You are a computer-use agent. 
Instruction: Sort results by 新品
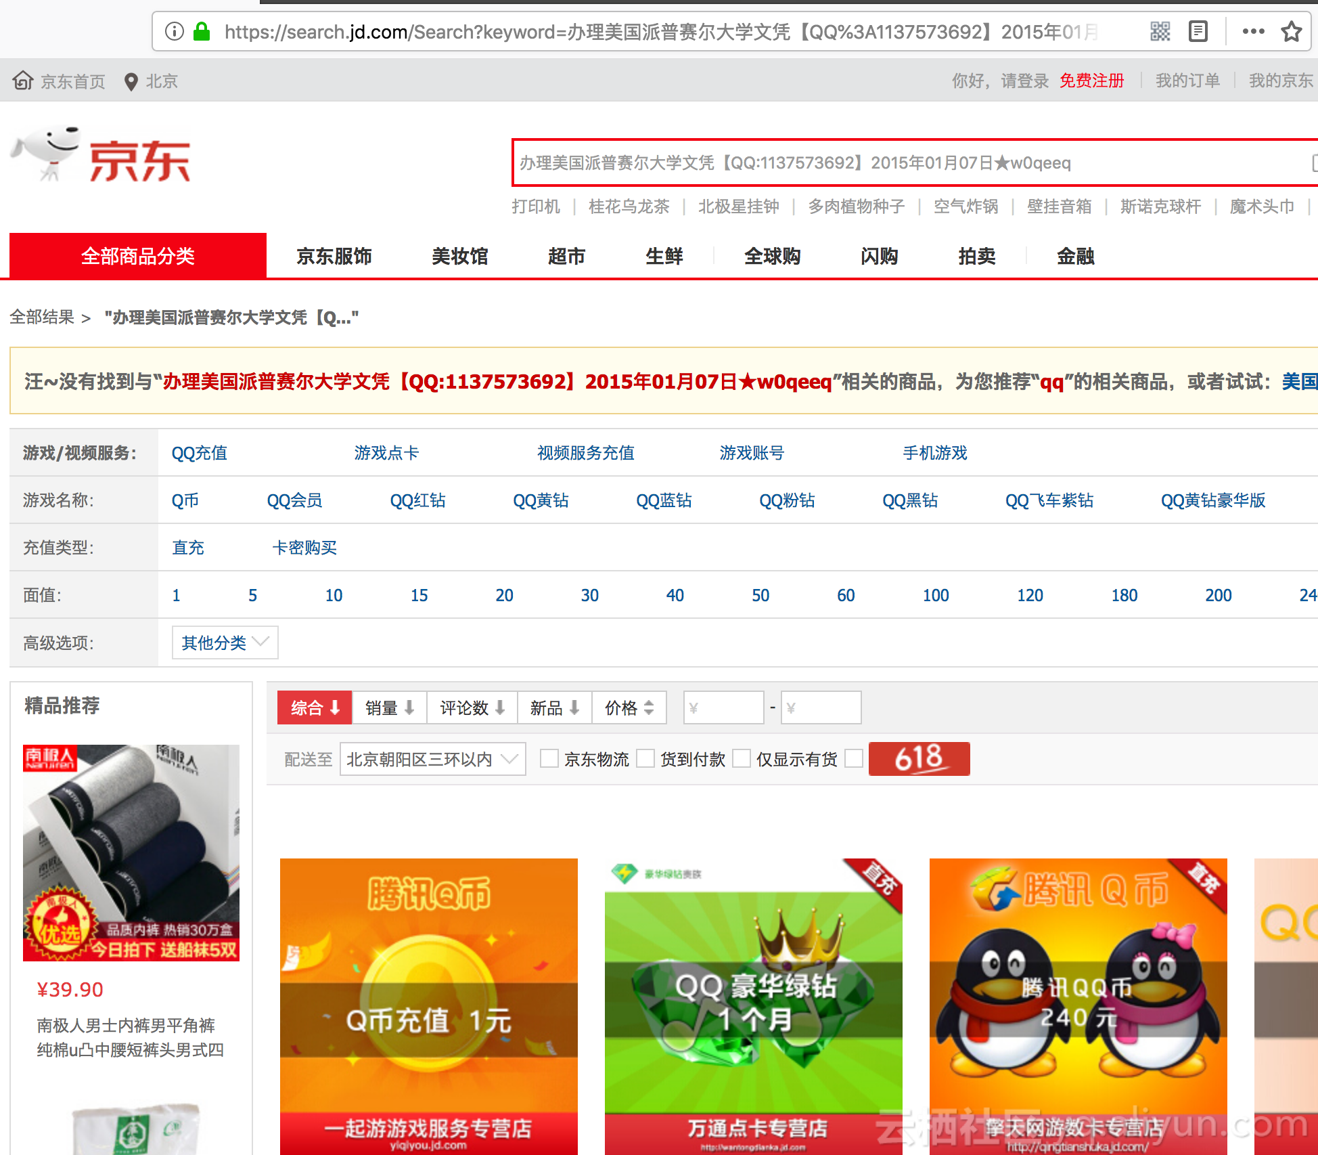pyautogui.click(x=555, y=708)
